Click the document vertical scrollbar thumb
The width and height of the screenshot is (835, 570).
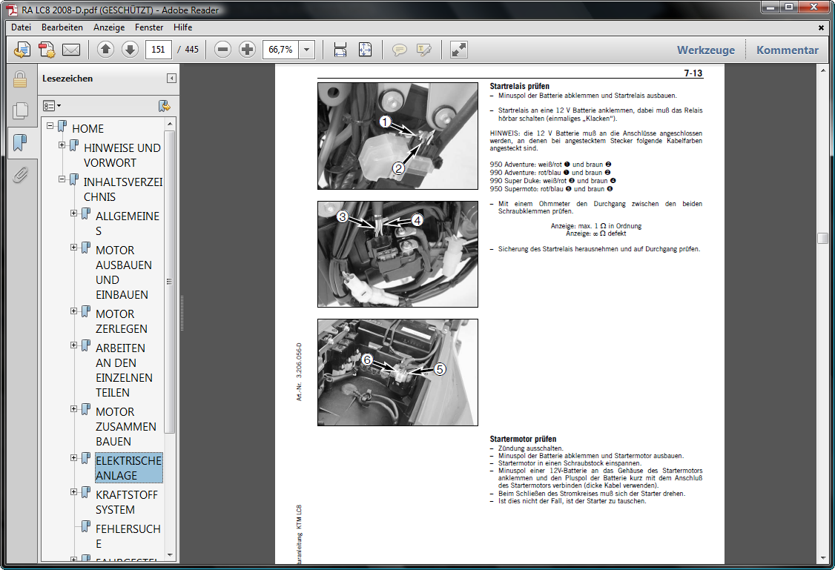point(822,238)
